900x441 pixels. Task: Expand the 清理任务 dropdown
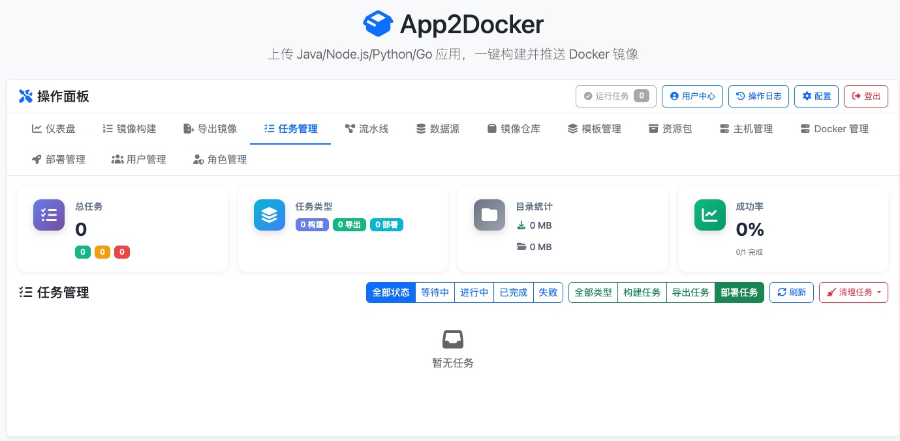(854, 292)
